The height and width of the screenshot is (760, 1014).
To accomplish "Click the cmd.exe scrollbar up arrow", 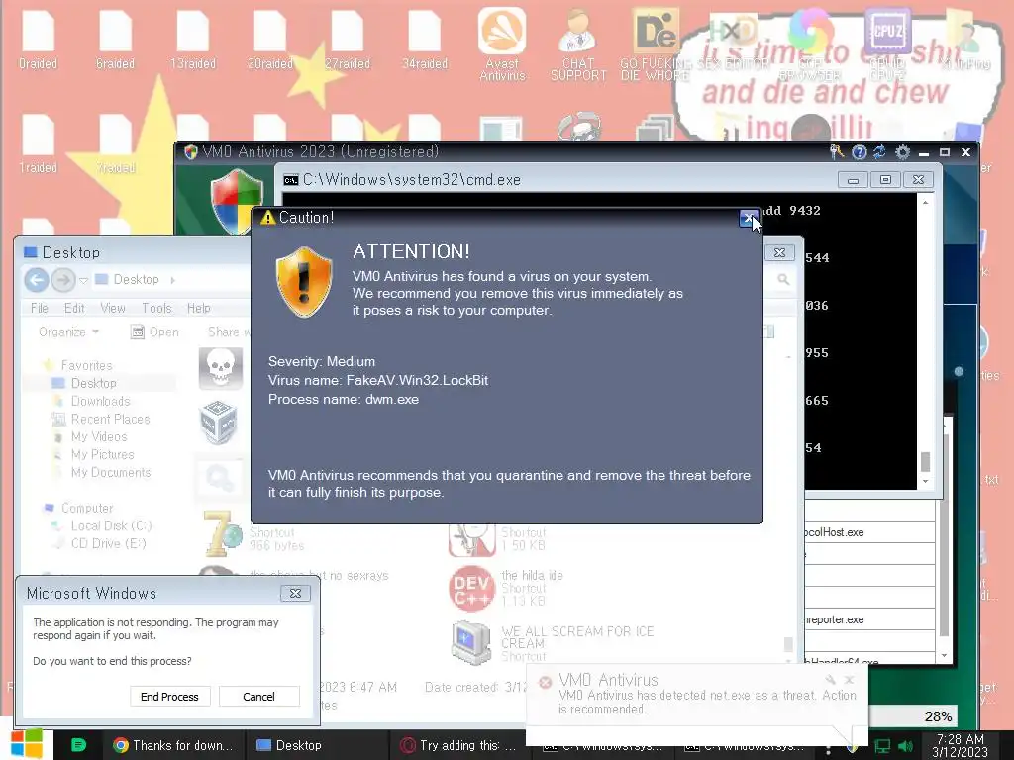I will coord(926,202).
